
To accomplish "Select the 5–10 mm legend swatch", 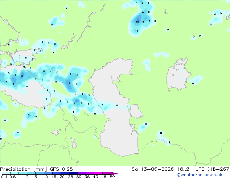I will point(40,173).
